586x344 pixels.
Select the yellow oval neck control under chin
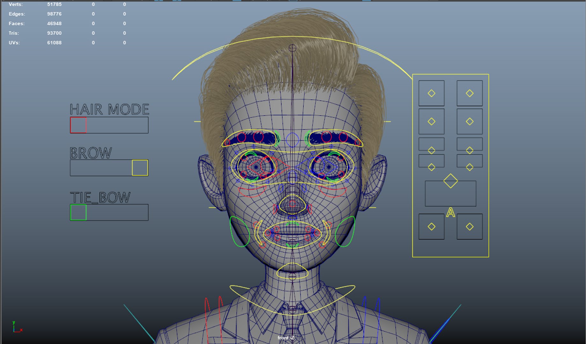292,271
